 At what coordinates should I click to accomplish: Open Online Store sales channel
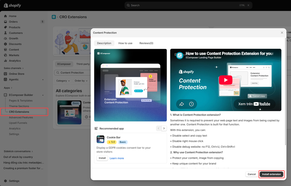16,74
